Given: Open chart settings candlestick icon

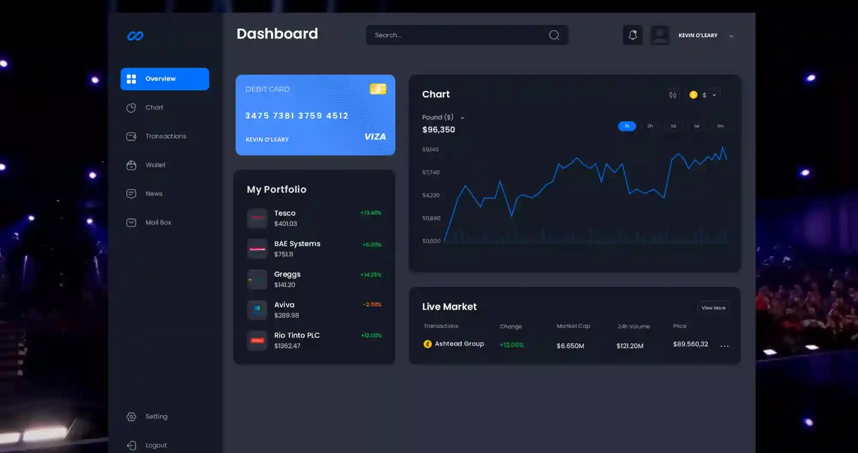Looking at the screenshot, I should point(672,95).
